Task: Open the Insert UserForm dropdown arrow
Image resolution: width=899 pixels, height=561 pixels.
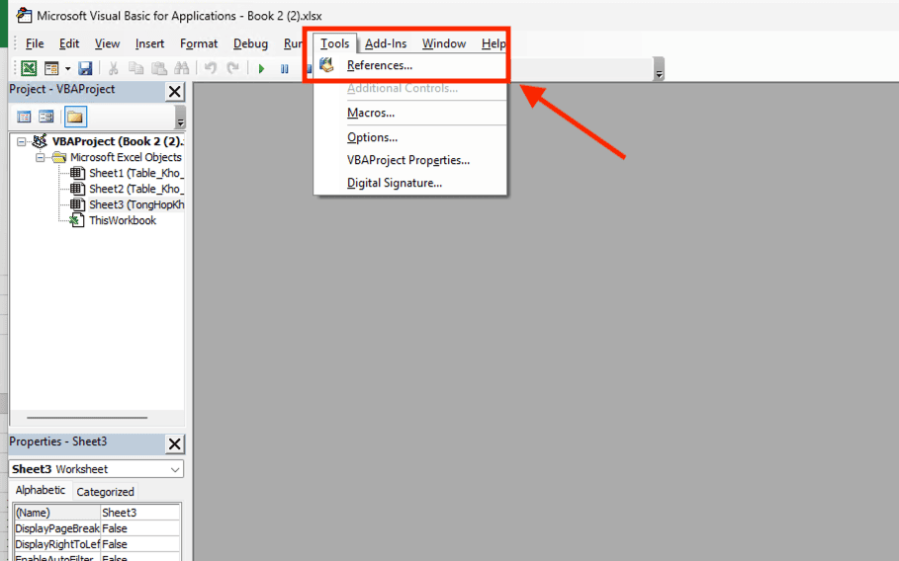Action: click(67, 69)
